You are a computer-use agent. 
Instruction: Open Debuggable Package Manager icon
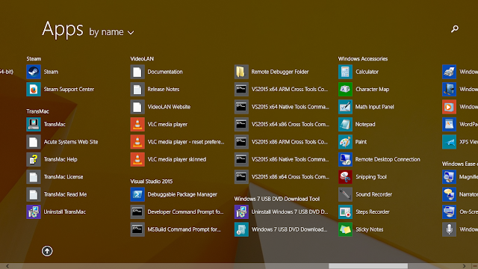tap(137, 194)
